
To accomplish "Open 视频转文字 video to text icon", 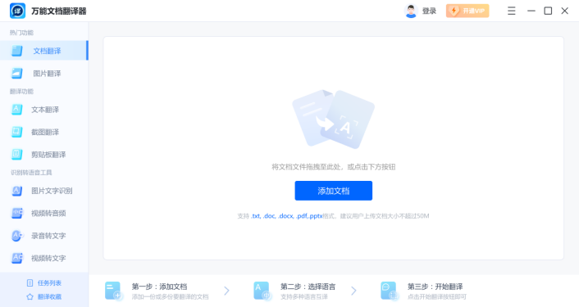I will pos(17,258).
